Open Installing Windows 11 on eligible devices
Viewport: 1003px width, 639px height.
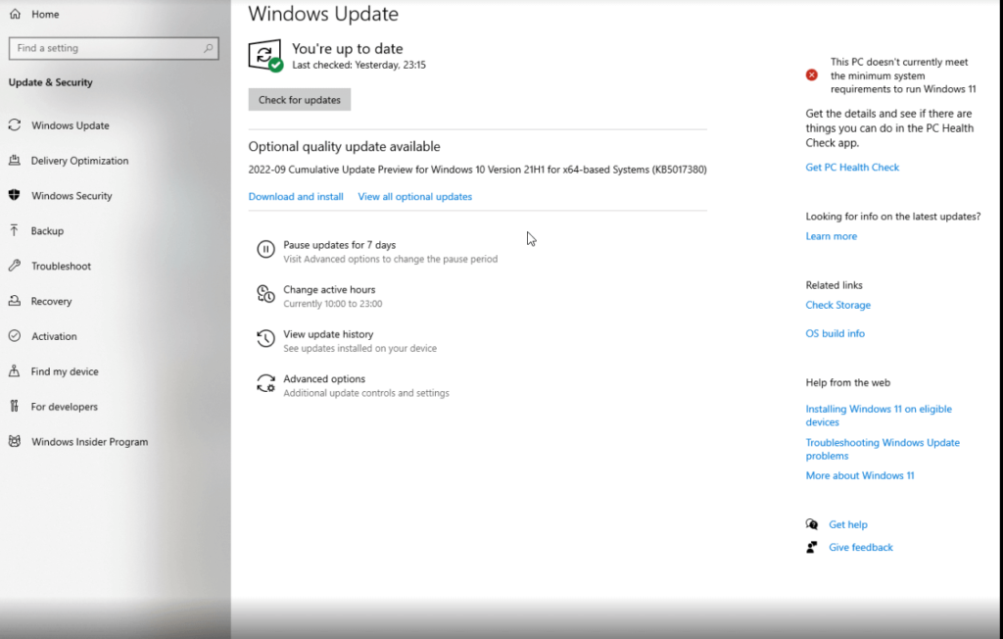(879, 416)
